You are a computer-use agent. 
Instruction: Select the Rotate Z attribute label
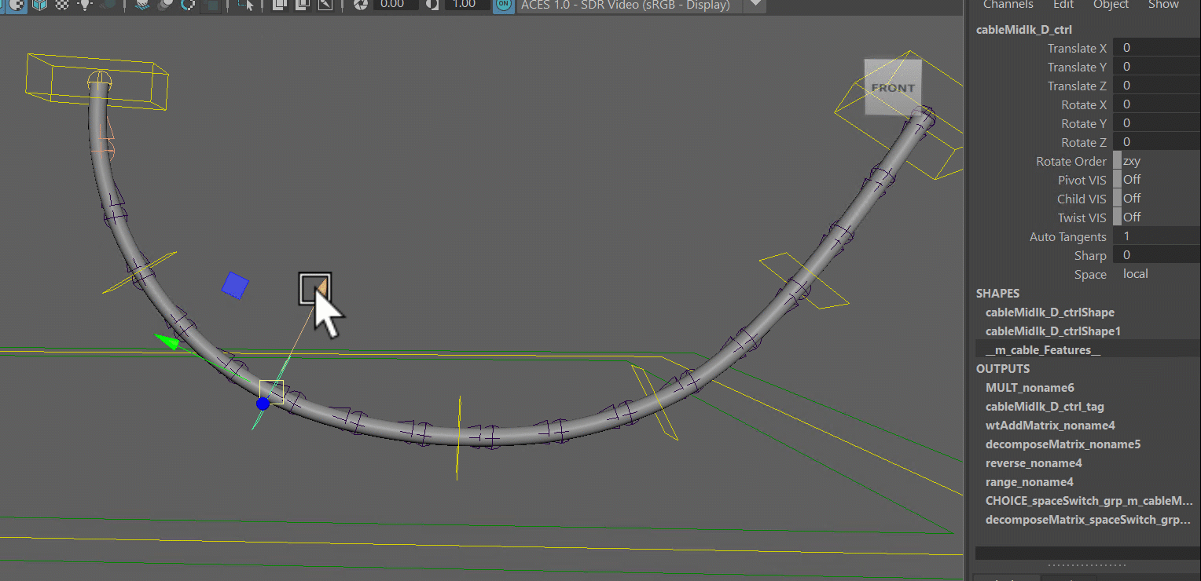coord(1084,143)
